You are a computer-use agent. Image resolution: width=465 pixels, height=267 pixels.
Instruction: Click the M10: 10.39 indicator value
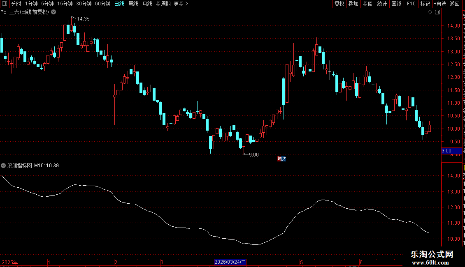tap(46, 166)
